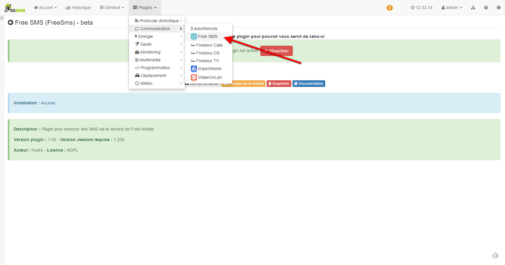Open Freebox Calls plugin
Viewport: 505px width, 265px height.
click(209, 45)
